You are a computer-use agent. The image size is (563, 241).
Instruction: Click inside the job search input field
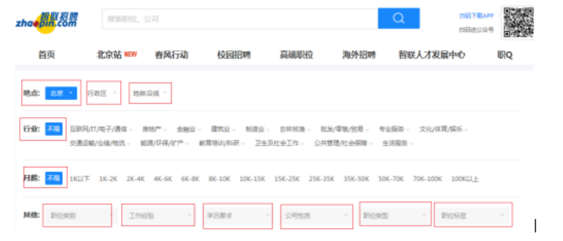[x=239, y=19]
